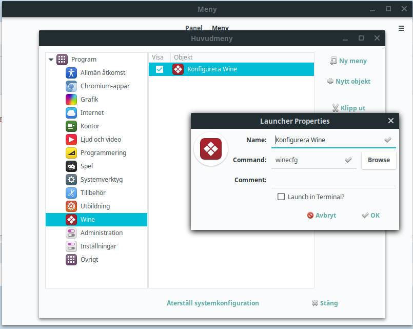Image resolution: width=413 pixels, height=329 pixels.
Task: Uncheck the Visa checkbox for Konfigurera Wine
Action: (160, 69)
